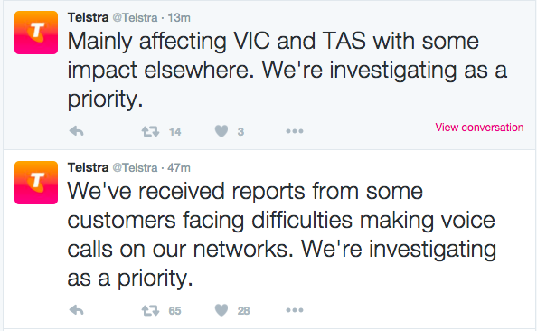Reply to the VIC and TAS tweet
This screenshot has width=537, height=331.
click(76, 131)
